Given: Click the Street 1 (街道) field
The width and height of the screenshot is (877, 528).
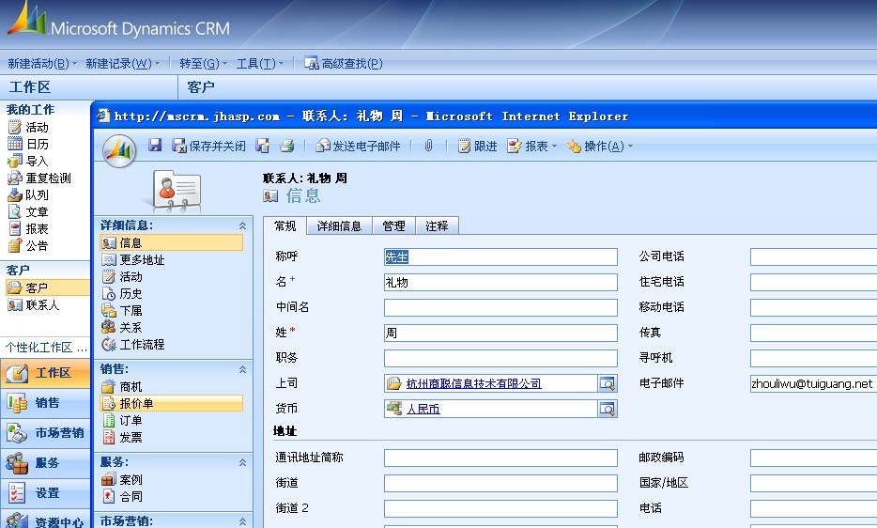Looking at the screenshot, I should [500, 483].
